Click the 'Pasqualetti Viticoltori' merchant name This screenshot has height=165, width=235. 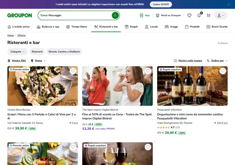click(169, 110)
